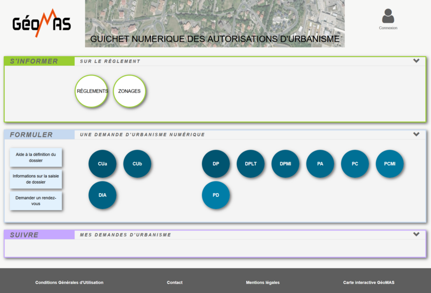Click the Connexion label text

click(388, 28)
